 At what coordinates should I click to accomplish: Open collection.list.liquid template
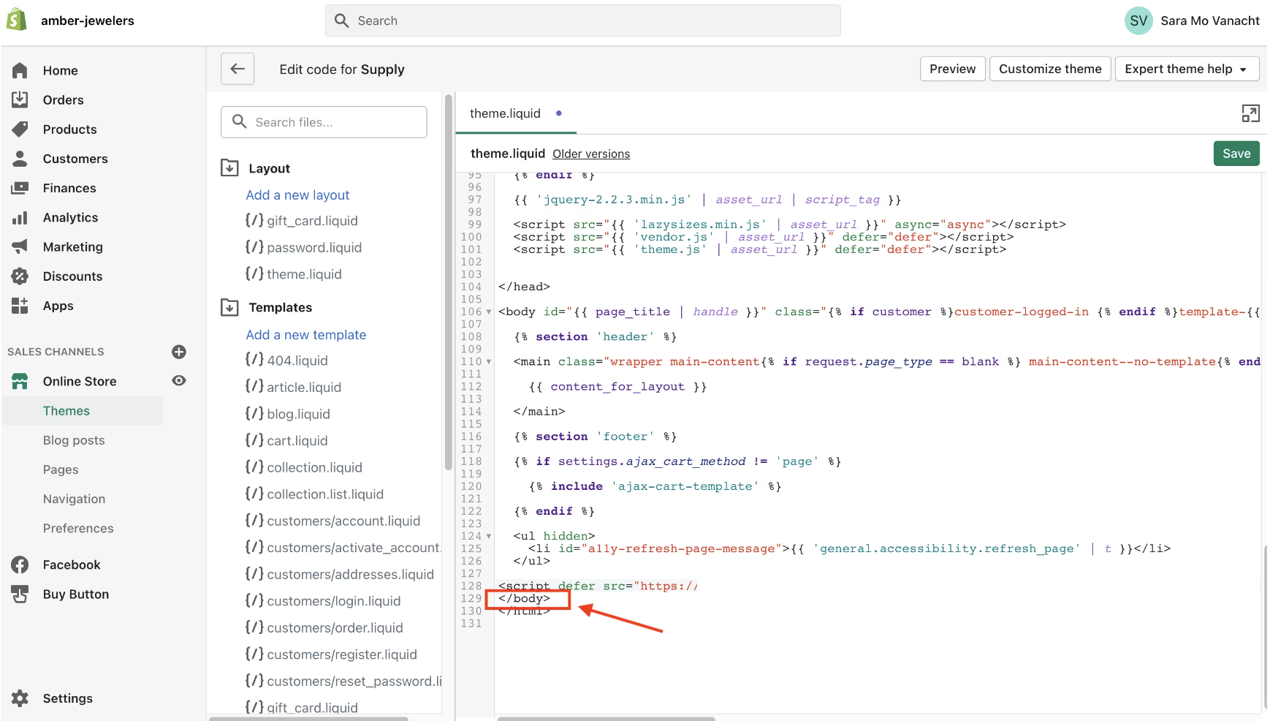(315, 494)
